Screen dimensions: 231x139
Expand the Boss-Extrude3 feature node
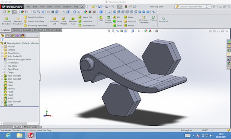pos(2,76)
